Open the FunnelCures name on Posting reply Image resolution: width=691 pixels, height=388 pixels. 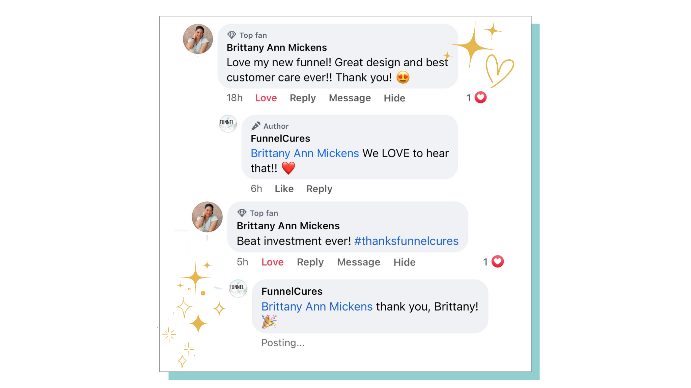point(292,291)
